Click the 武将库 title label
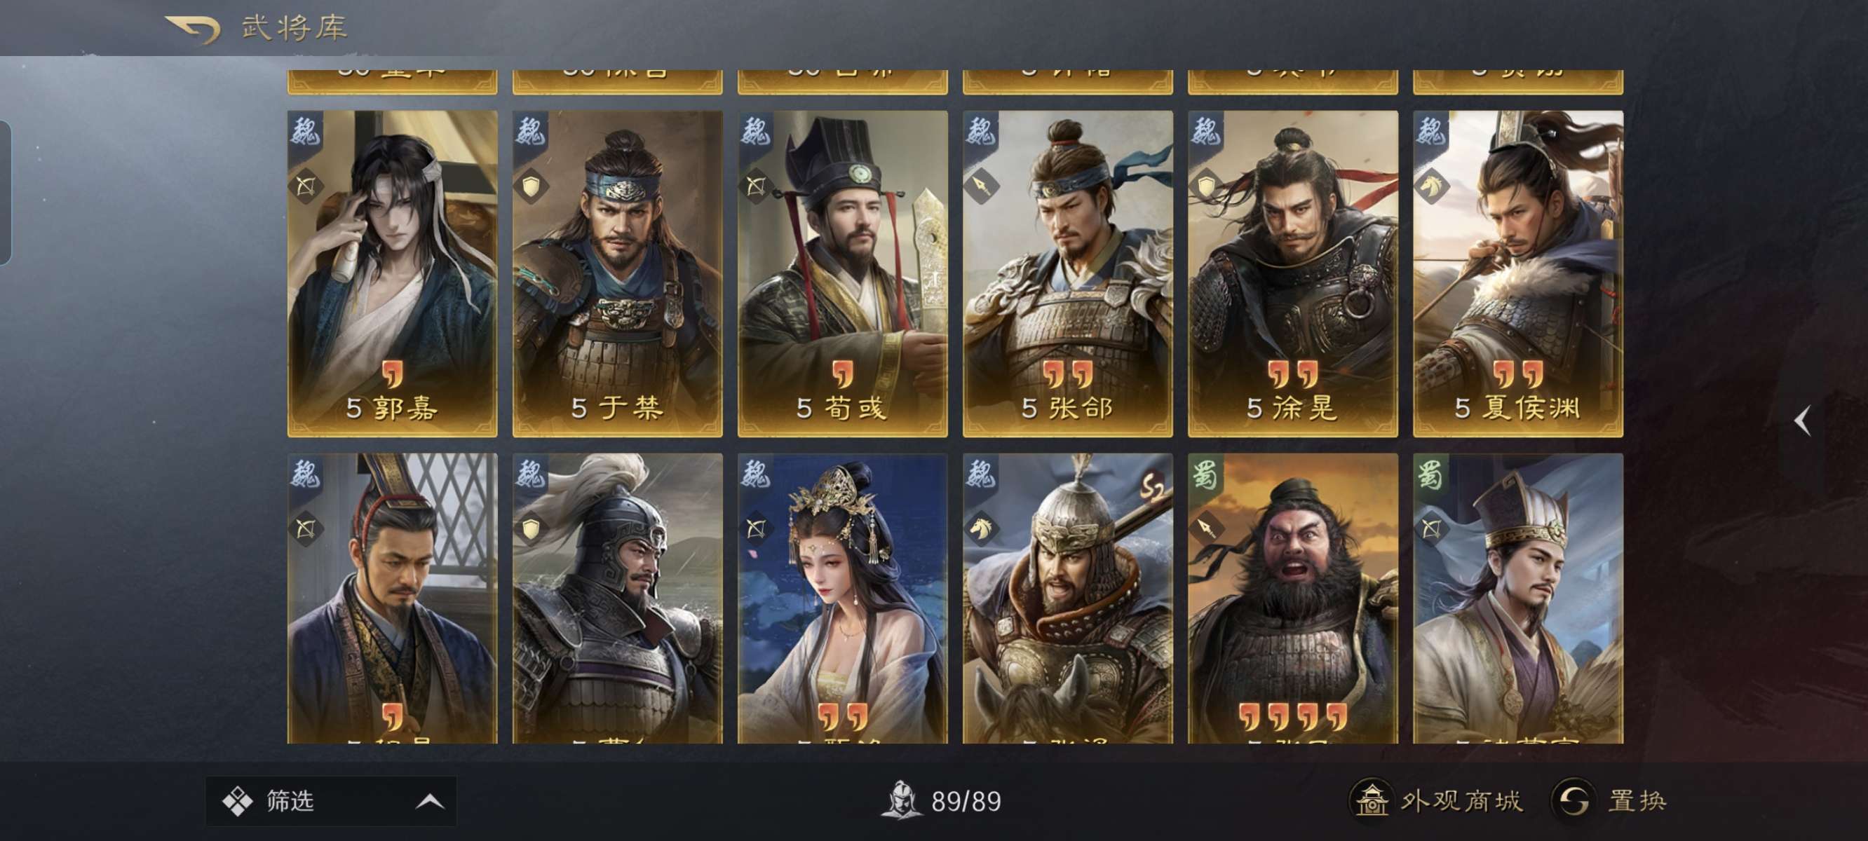The width and height of the screenshot is (1868, 841). coord(295,28)
